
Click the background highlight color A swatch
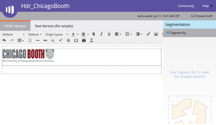(83, 34)
